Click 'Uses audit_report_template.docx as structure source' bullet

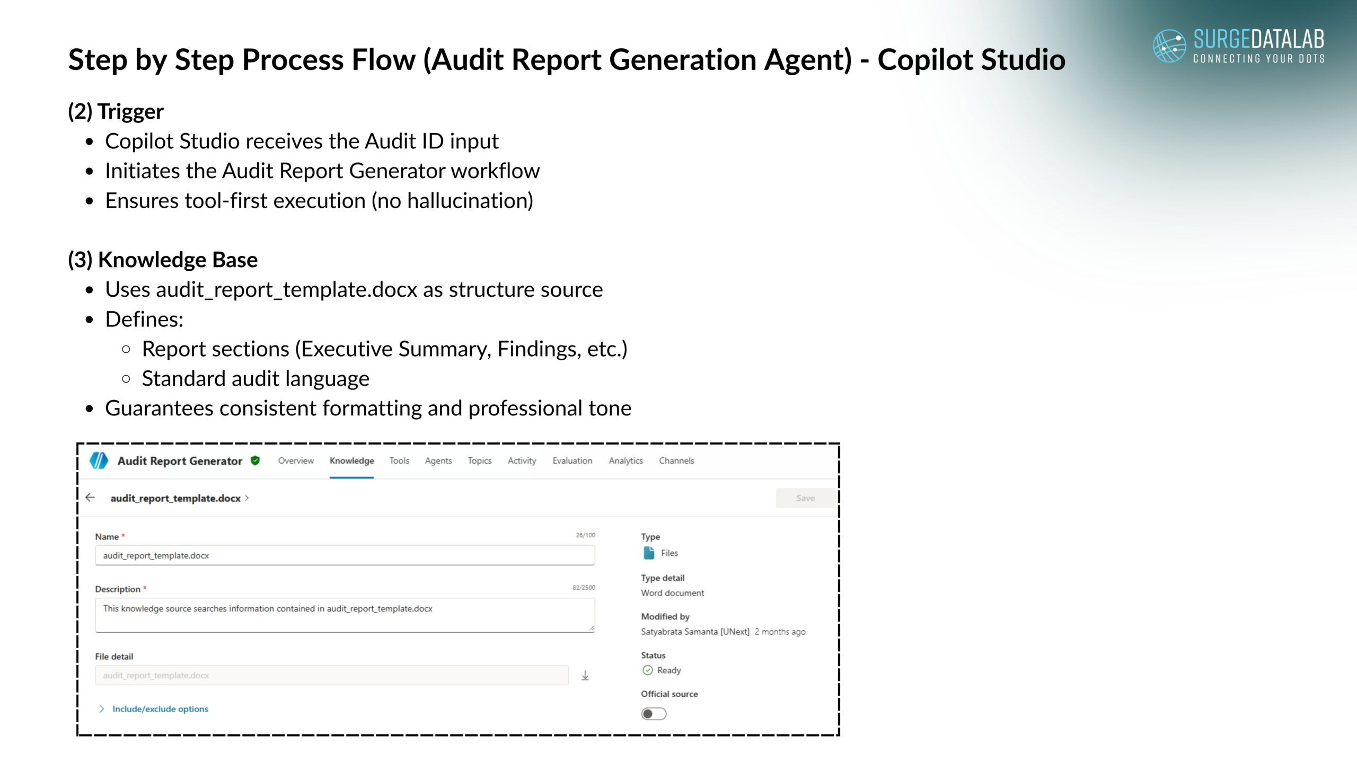(x=354, y=290)
